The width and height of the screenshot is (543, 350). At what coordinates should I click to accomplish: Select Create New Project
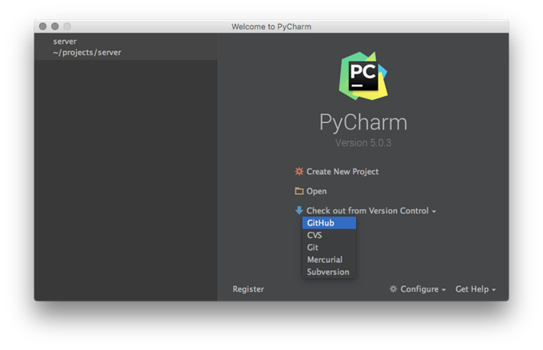342,172
